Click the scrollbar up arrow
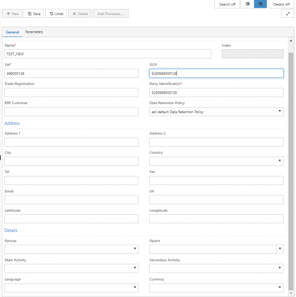The image size is (296, 297). click(x=291, y=41)
